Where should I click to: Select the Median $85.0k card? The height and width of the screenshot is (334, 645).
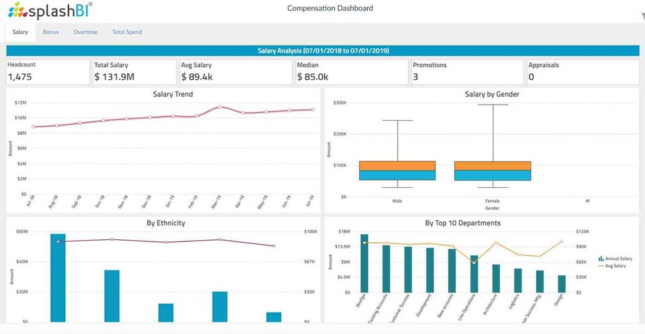pos(351,72)
